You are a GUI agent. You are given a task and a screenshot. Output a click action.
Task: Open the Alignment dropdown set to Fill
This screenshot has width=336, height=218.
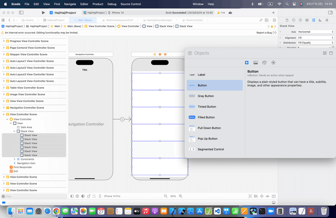click(x=316, y=38)
